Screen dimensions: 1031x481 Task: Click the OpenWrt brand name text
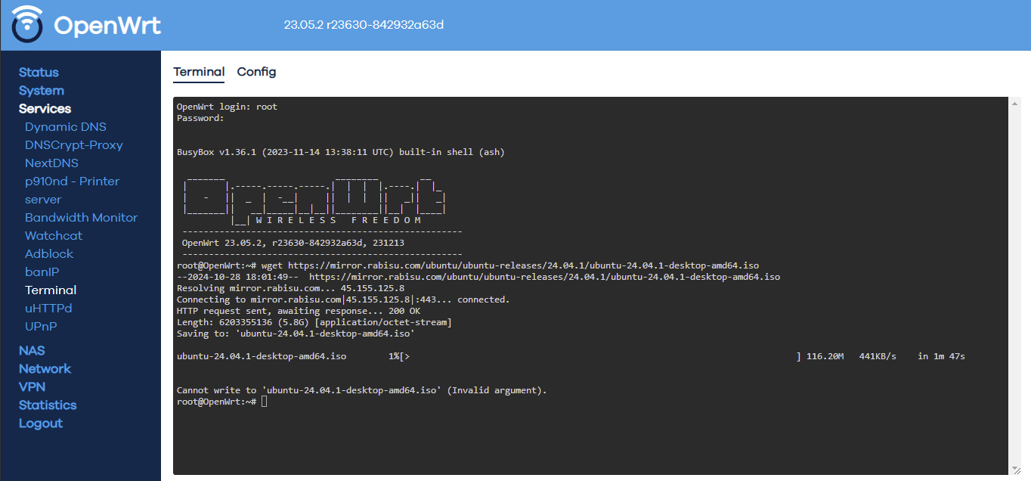tap(107, 26)
